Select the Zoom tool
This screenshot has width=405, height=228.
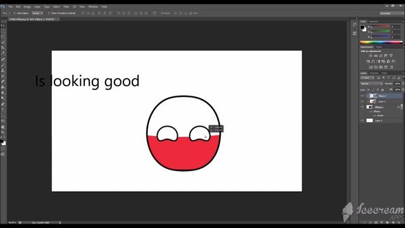click(3, 132)
